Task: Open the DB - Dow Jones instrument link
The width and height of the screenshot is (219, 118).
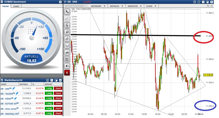Action: (9, 109)
